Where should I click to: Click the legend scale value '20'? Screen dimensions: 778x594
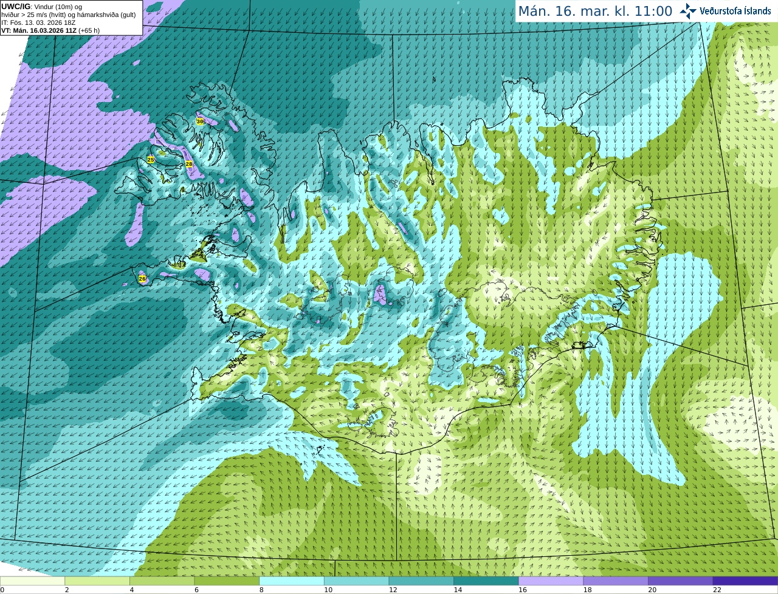[x=652, y=590]
